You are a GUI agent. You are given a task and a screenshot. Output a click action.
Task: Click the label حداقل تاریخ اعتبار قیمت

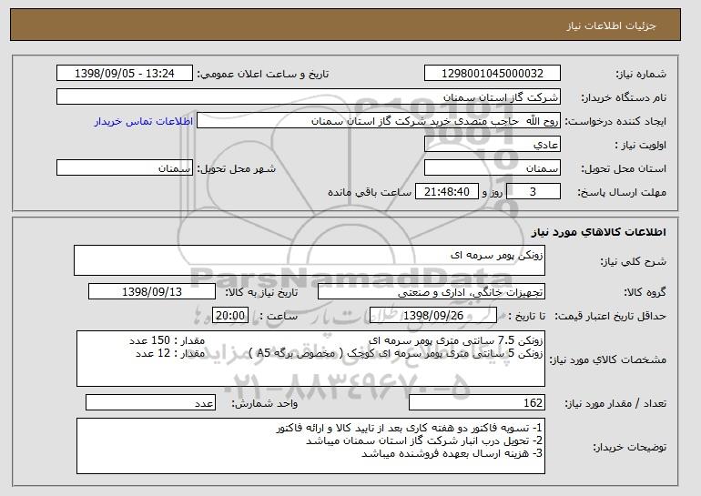click(610, 316)
